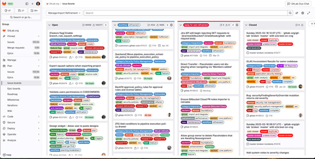Open the board settings gear icon
This screenshot has height=159, width=315.
pos(302,13)
